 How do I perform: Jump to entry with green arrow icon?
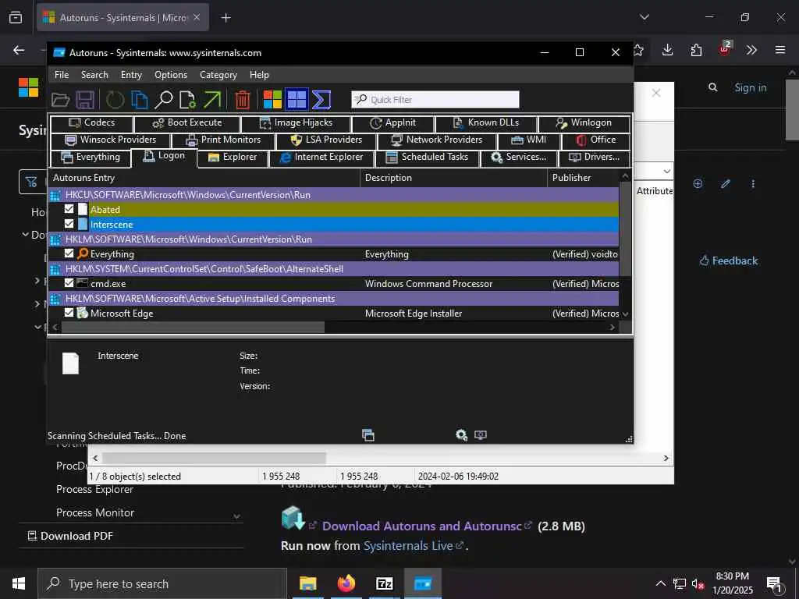tap(212, 100)
